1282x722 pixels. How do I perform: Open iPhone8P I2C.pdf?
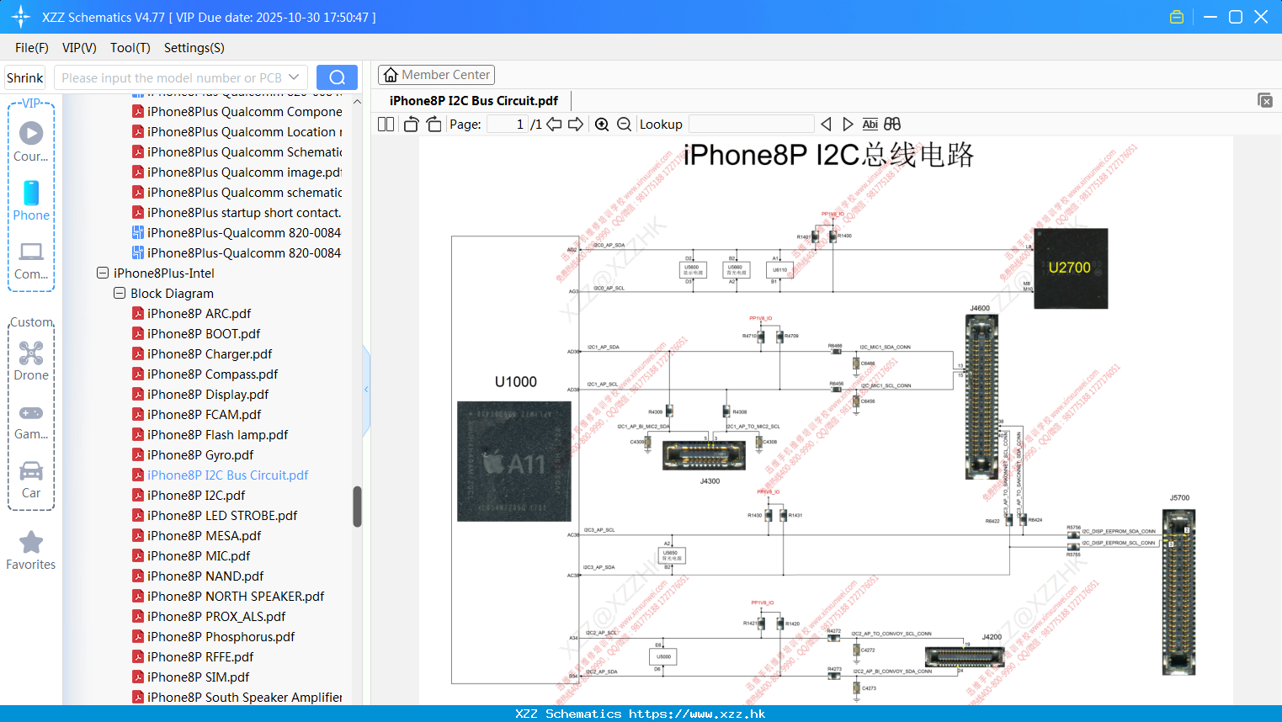point(196,495)
